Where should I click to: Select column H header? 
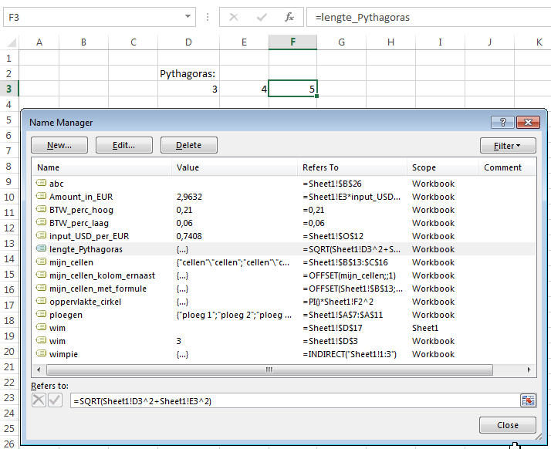point(390,42)
